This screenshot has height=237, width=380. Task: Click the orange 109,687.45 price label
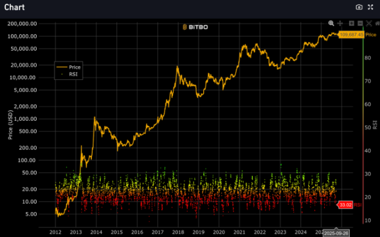[x=351, y=35]
